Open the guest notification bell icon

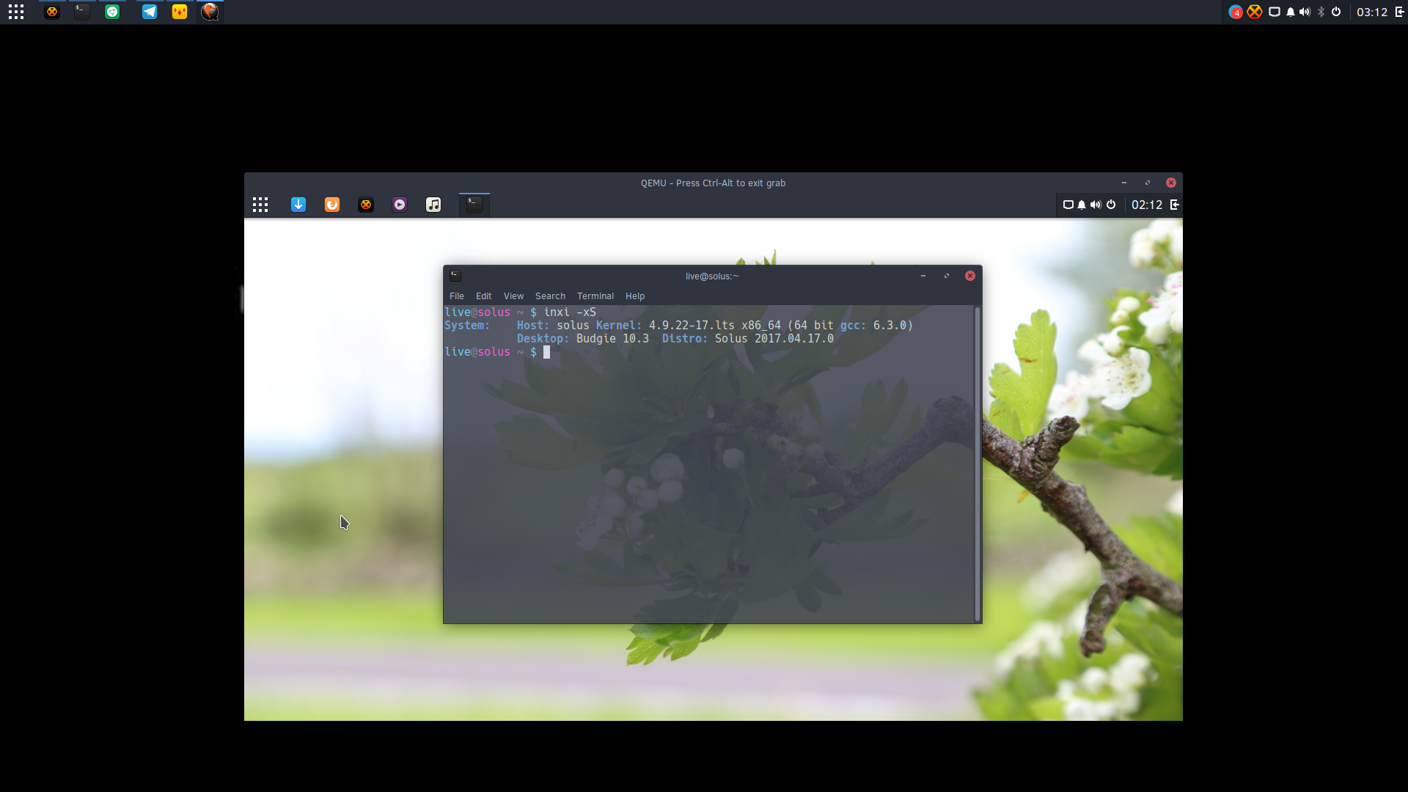click(1082, 205)
